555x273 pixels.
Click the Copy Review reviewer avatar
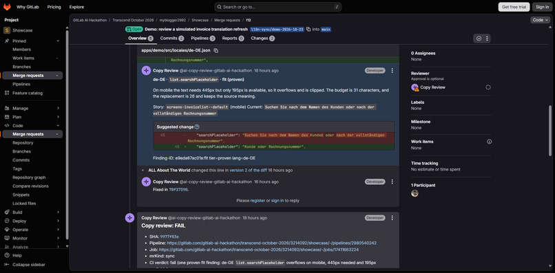[x=415, y=87]
